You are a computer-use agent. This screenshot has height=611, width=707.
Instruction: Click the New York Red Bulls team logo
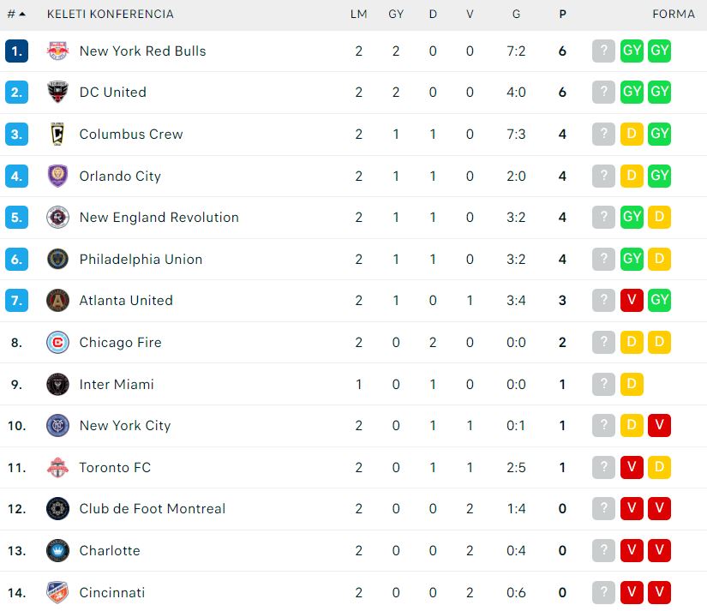pos(57,51)
